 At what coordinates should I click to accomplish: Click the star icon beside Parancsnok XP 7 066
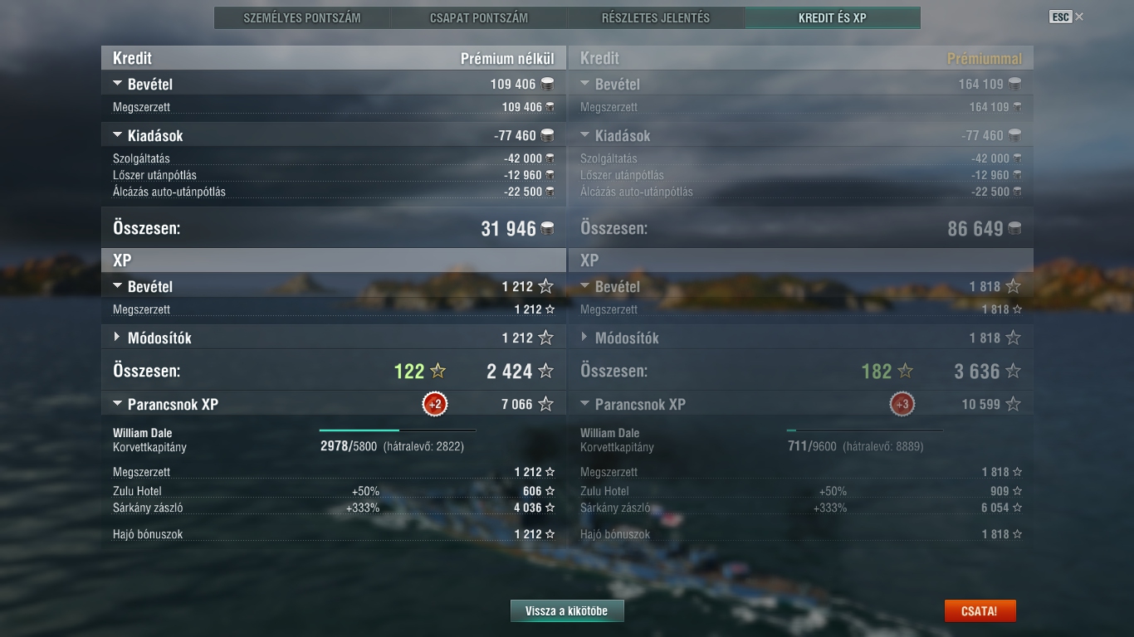545,404
